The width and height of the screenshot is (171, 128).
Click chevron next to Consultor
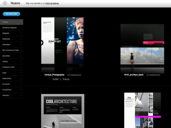coord(21,84)
